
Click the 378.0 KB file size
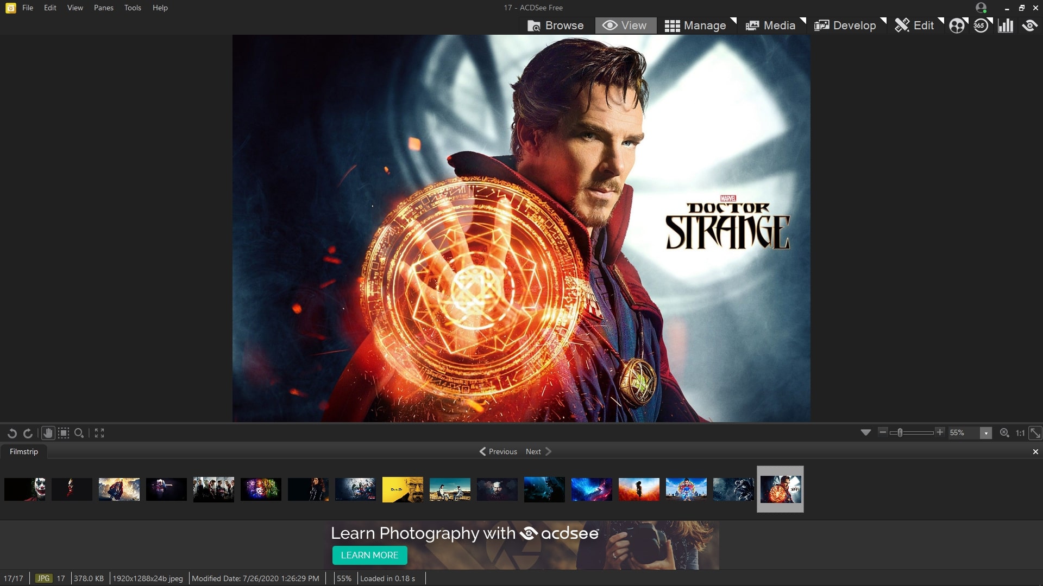89,578
